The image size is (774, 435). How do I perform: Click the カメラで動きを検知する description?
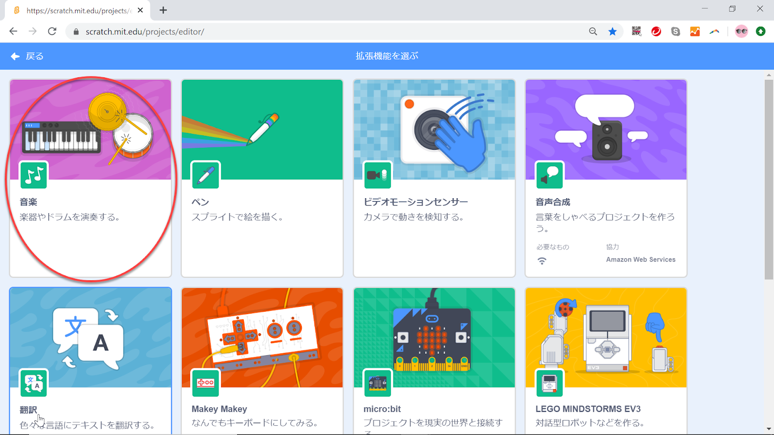(414, 217)
